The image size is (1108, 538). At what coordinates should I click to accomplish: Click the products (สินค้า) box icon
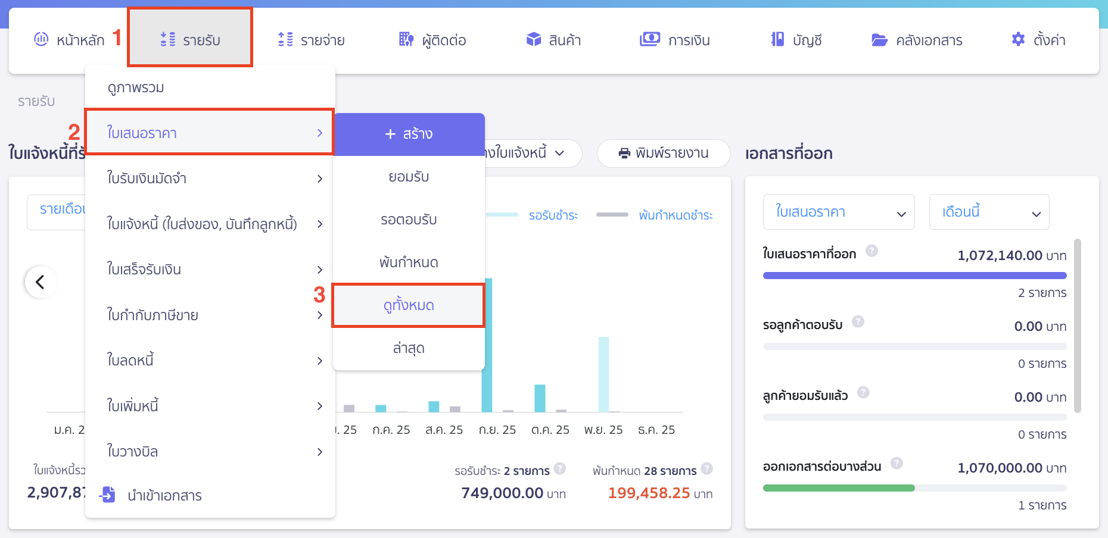(x=533, y=39)
